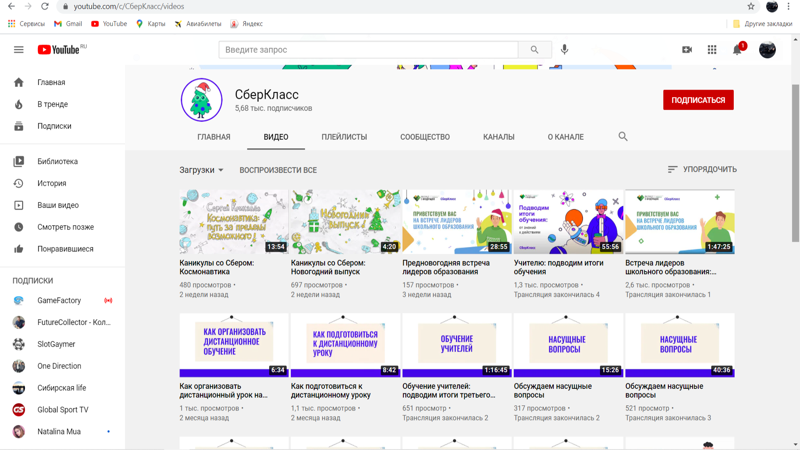Screen dimensions: 800x450
Task: Open 40:36 Насущные вопросы thumbnail
Action: coord(680,345)
